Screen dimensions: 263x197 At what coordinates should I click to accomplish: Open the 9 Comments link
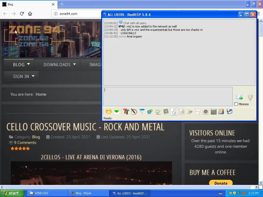(25, 143)
